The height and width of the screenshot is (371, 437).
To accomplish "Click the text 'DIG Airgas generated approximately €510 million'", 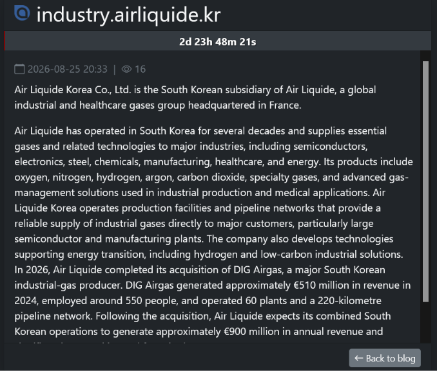I will 236,285.
